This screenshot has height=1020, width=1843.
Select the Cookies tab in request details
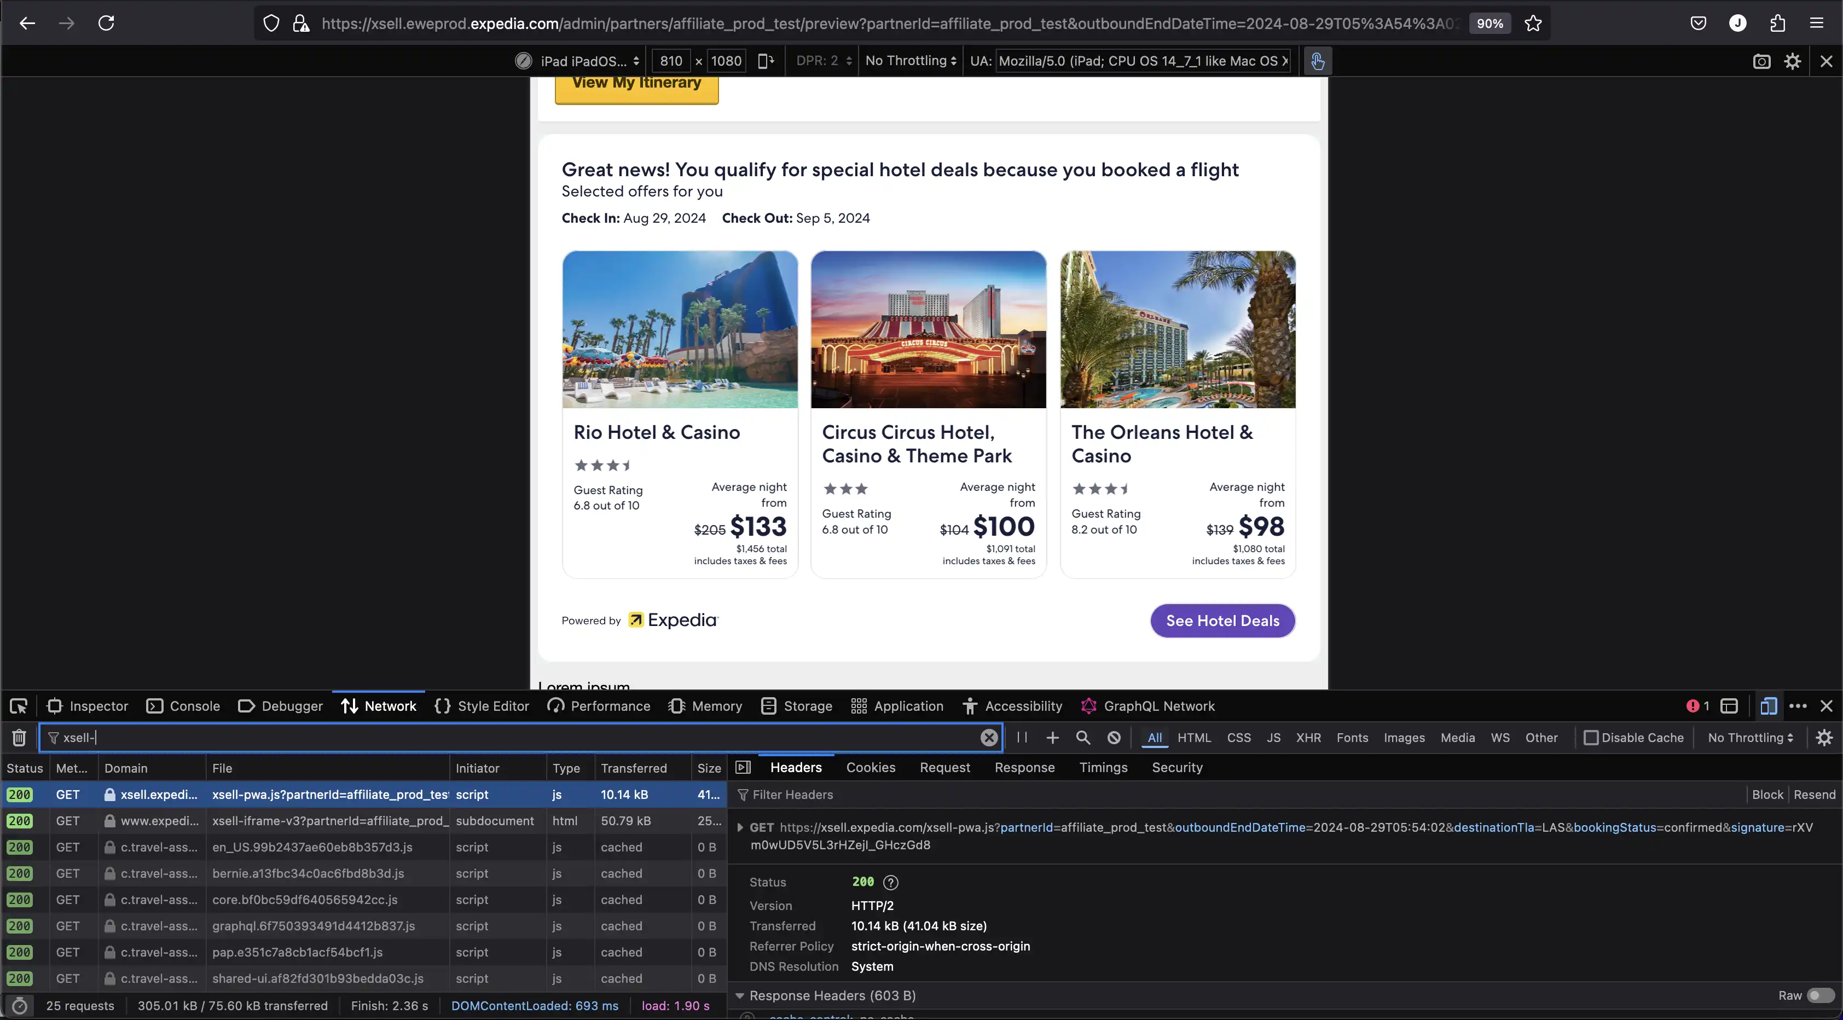tap(871, 768)
